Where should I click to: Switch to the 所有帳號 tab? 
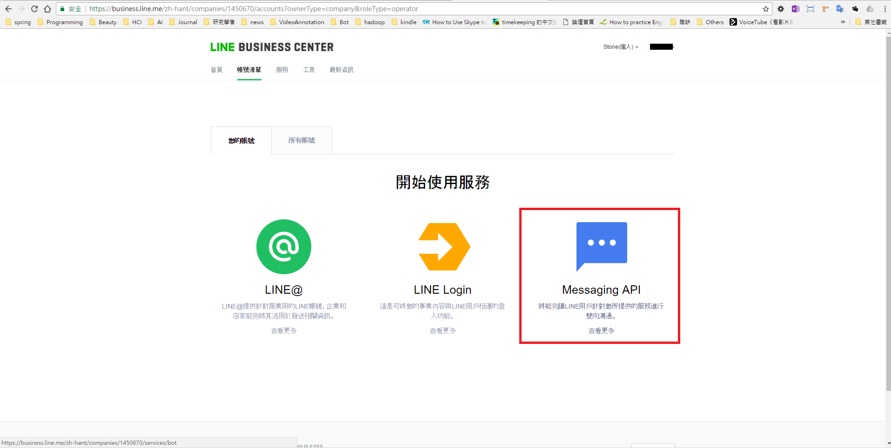point(301,140)
